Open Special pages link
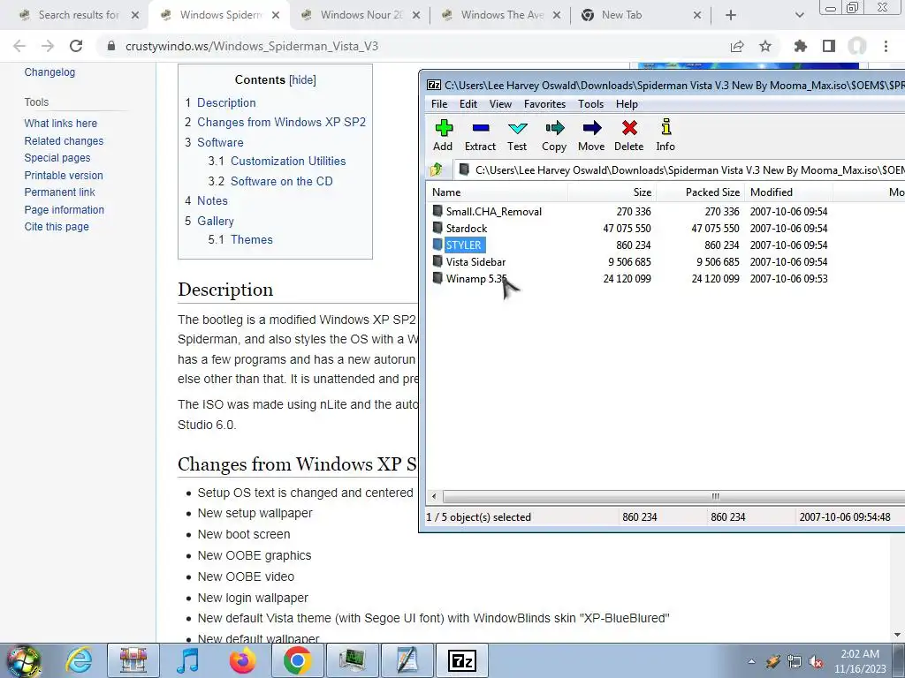This screenshot has height=678, width=905. [57, 158]
